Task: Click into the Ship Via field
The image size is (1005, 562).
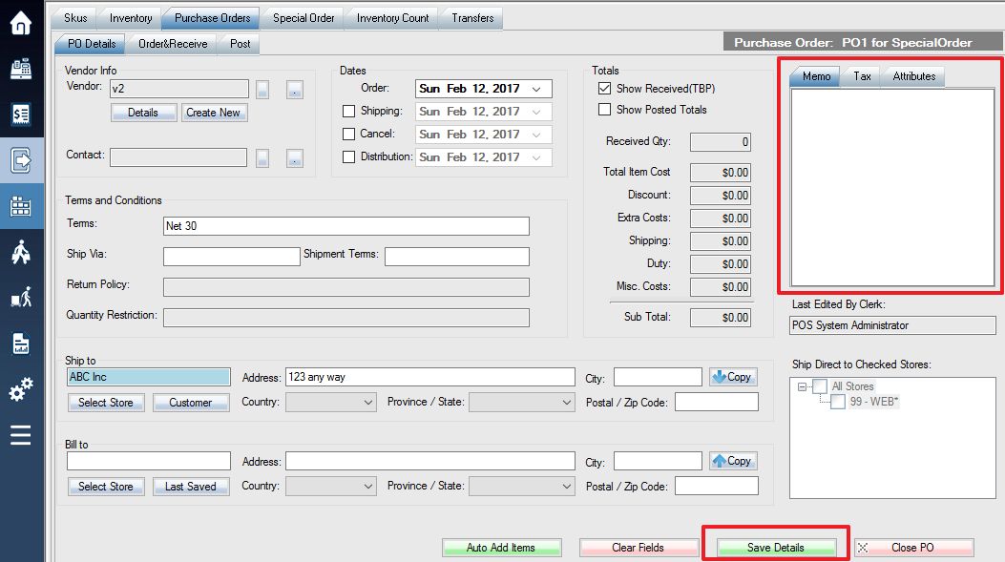Action: click(231, 257)
